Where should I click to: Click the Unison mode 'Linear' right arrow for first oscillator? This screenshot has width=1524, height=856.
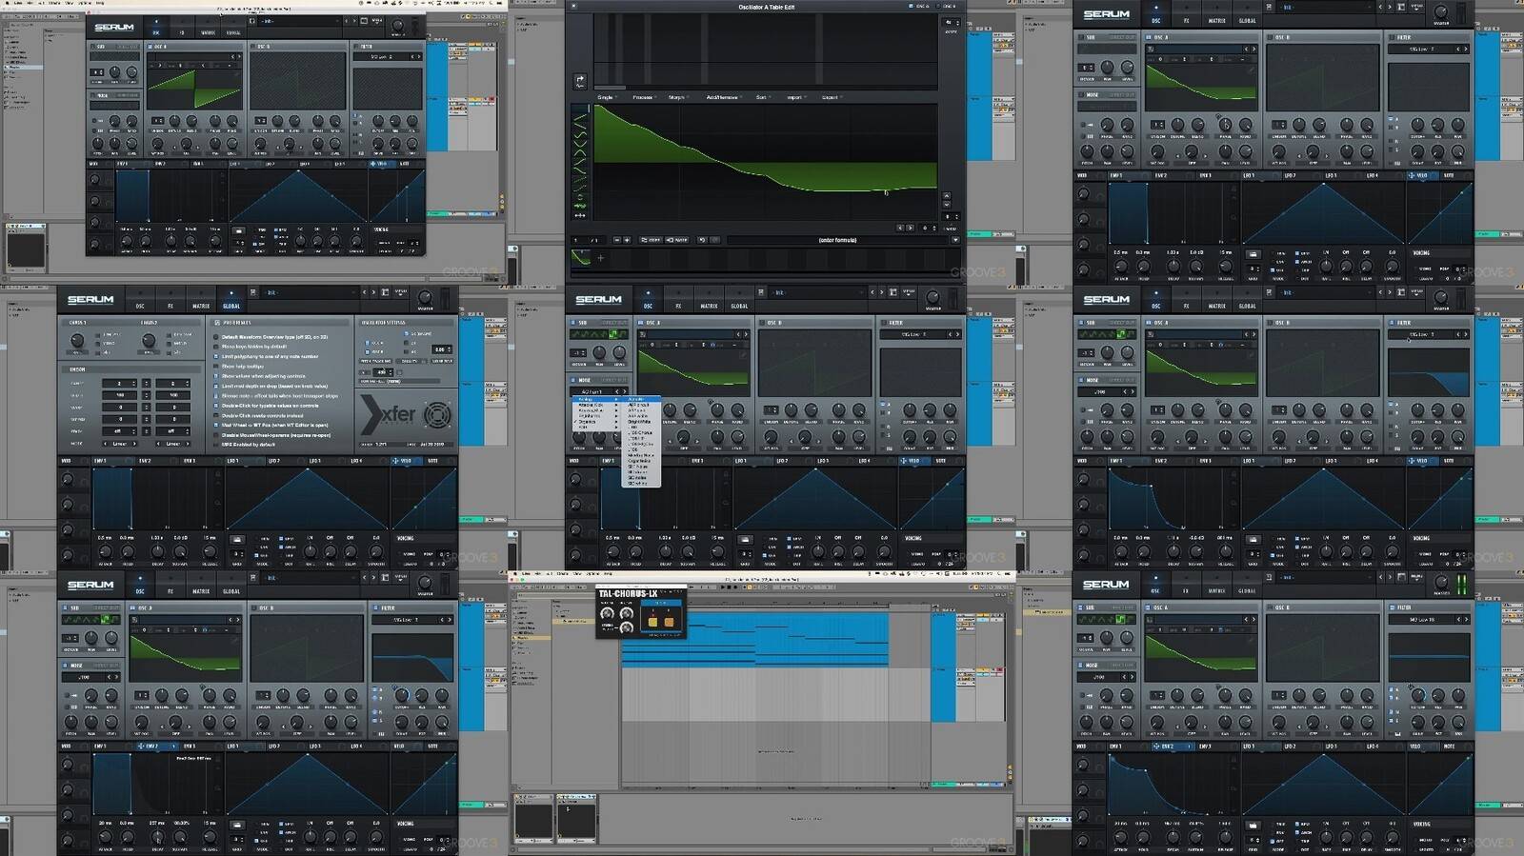point(134,444)
